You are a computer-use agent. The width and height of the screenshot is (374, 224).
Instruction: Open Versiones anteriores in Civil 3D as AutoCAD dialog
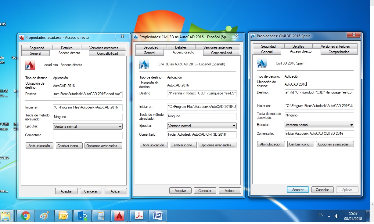pyautogui.click(x=218, y=47)
